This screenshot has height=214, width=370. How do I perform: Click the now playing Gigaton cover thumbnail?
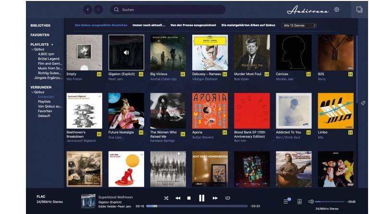(88, 201)
